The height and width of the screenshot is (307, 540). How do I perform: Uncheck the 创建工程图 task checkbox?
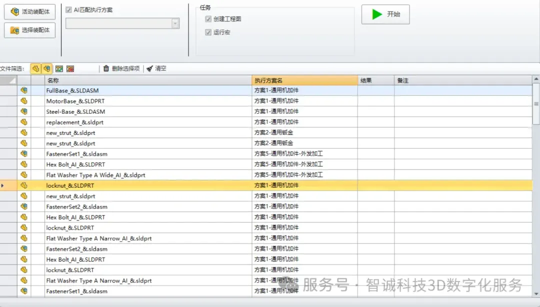(x=208, y=19)
